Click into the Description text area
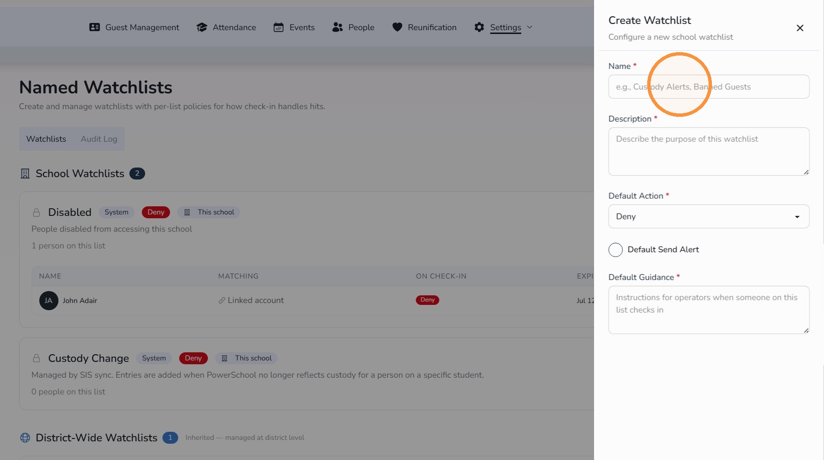Screen dimensions: 824x460 tap(709, 151)
